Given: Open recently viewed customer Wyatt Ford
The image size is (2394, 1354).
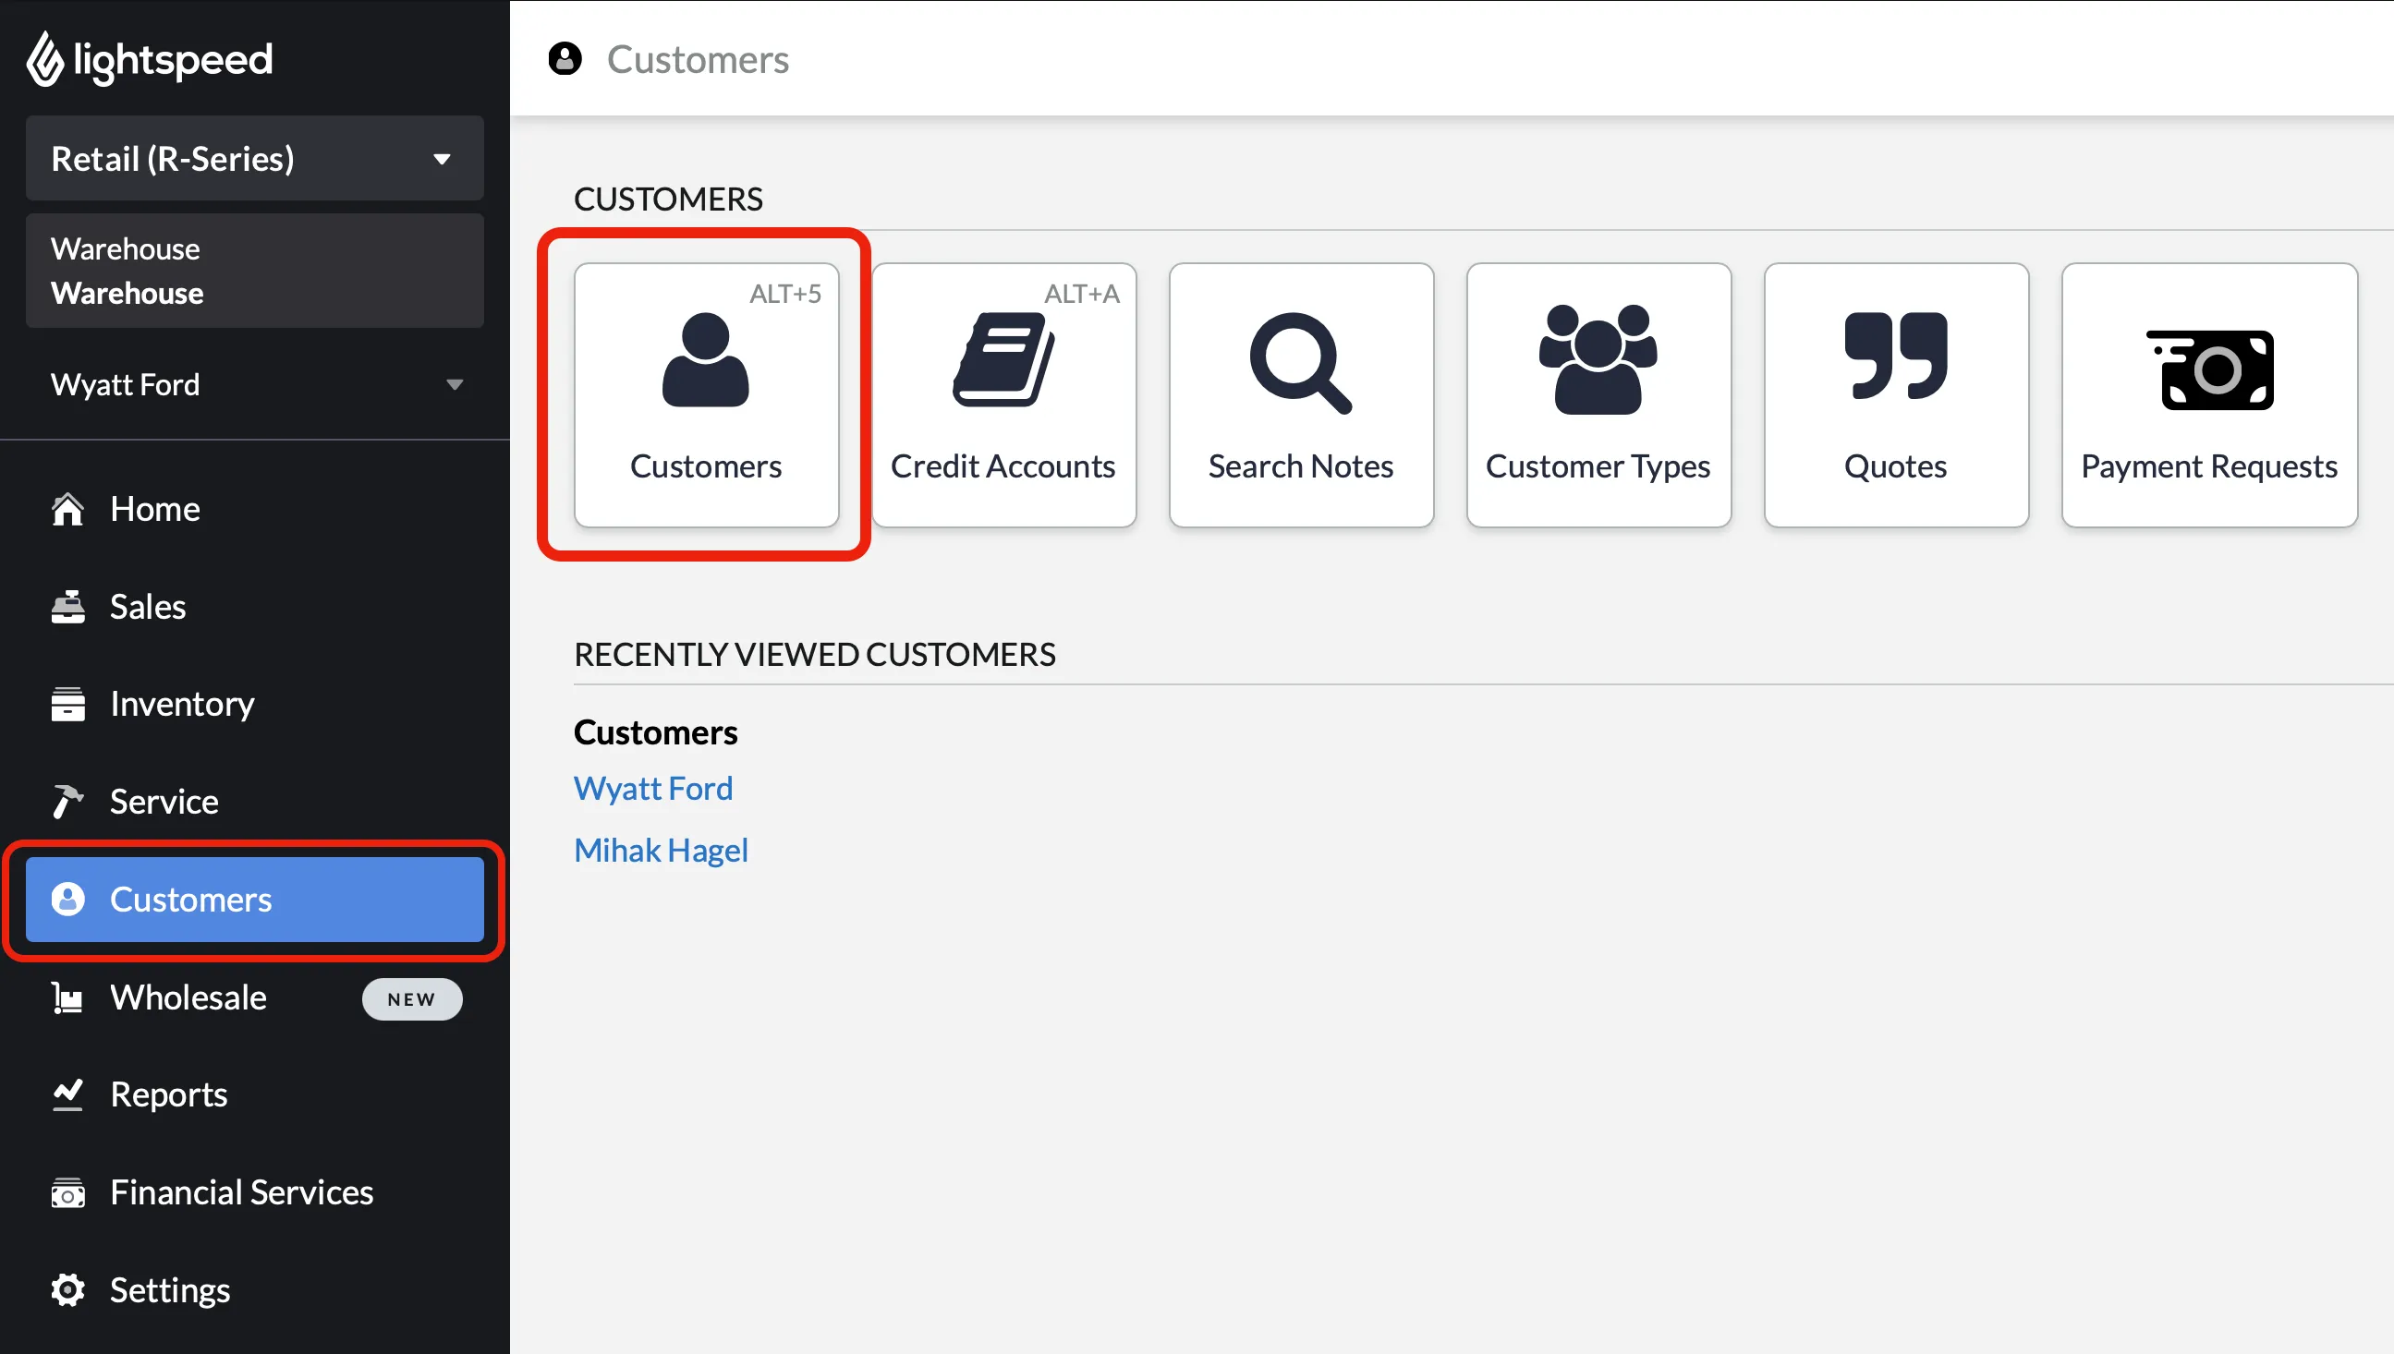Looking at the screenshot, I should [653, 789].
